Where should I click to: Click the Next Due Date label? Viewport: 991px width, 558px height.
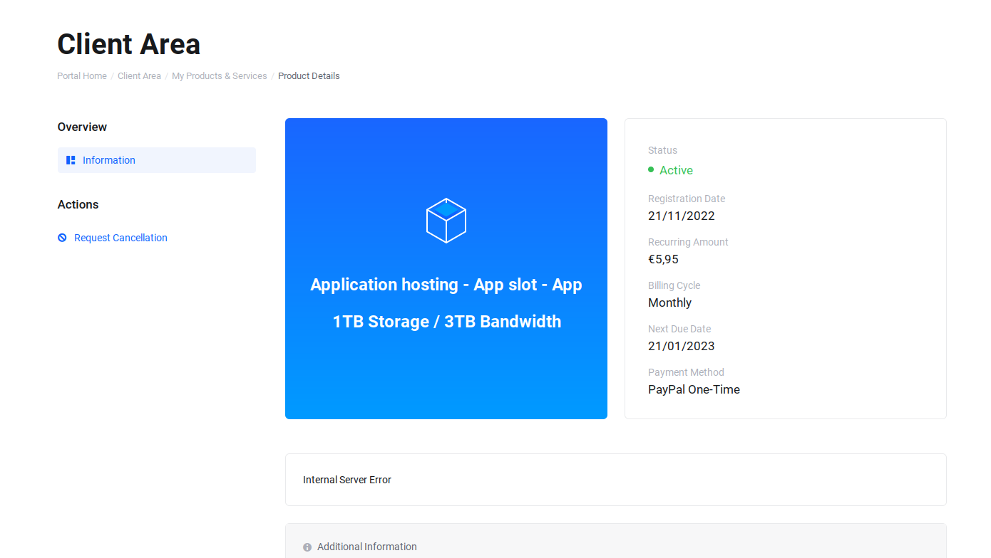point(679,329)
